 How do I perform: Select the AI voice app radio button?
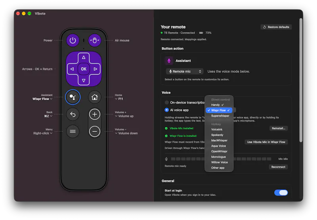click(x=166, y=110)
